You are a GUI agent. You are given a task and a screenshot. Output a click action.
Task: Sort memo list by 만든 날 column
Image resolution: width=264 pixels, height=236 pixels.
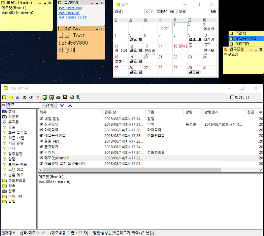(124, 112)
